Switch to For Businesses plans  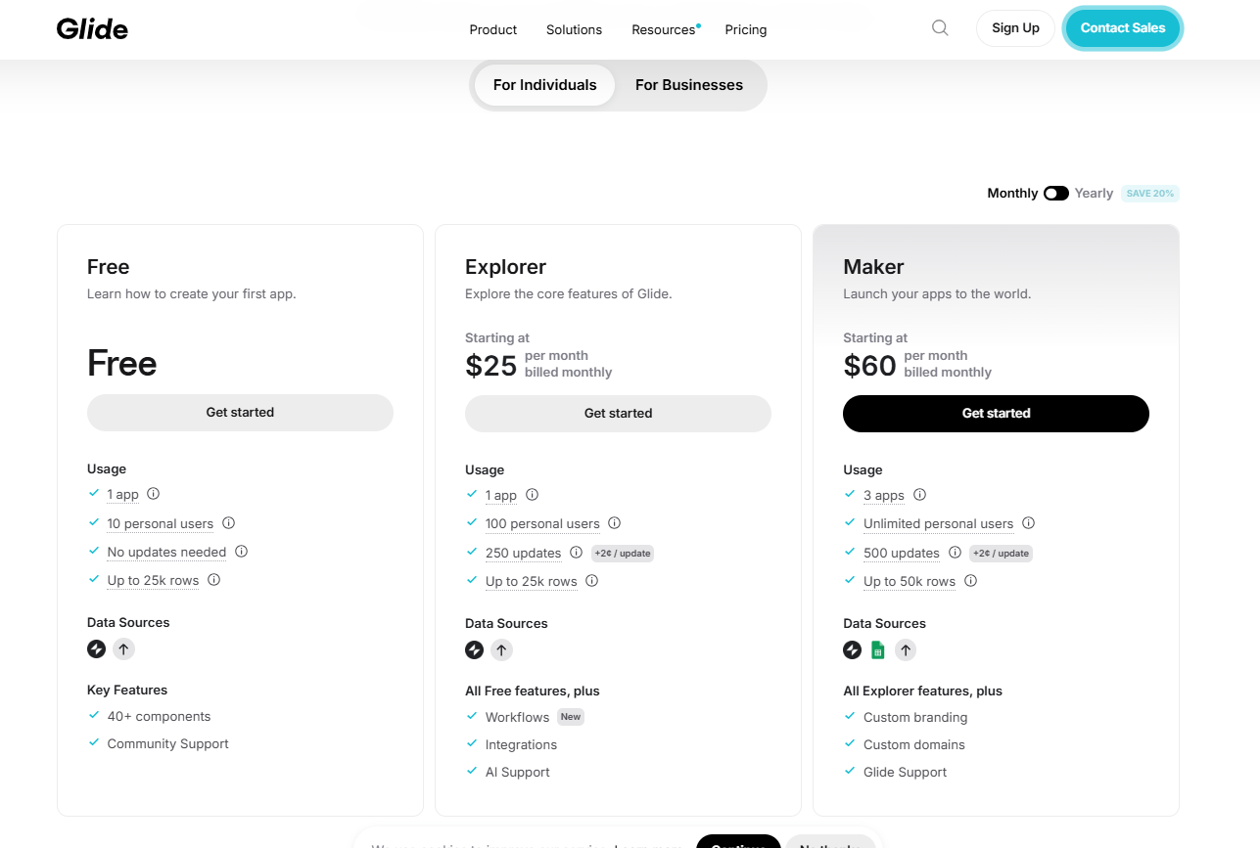(688, 85)
